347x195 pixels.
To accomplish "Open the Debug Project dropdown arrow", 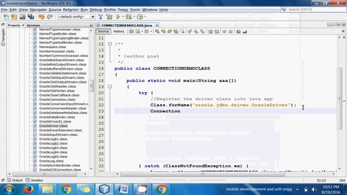I will tap(134, 17).
